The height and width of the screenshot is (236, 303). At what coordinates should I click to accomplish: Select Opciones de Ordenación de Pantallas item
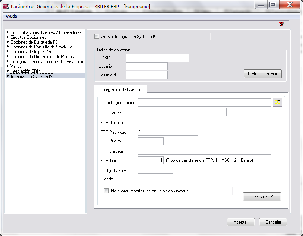coord(44,57)
